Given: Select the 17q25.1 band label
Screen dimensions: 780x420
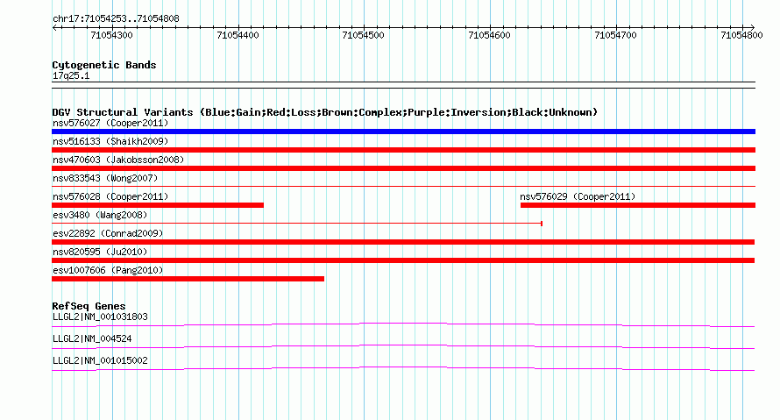Looking at the screenshot, I should pyautogui.click(x=71, y=75).
